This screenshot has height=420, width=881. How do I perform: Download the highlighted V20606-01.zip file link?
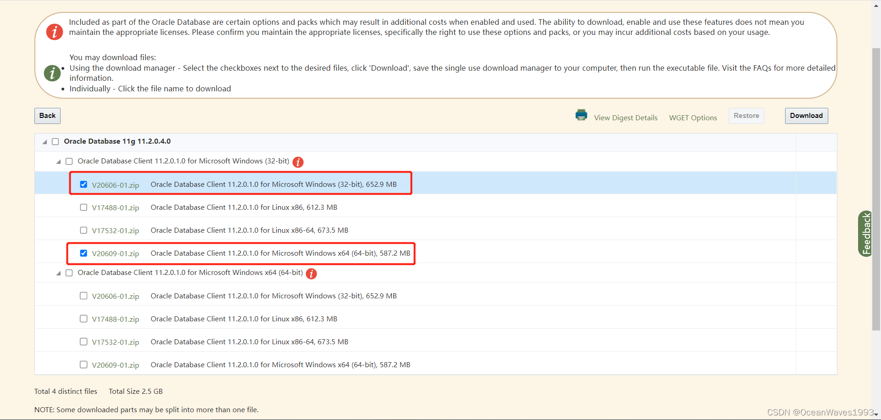116,185
